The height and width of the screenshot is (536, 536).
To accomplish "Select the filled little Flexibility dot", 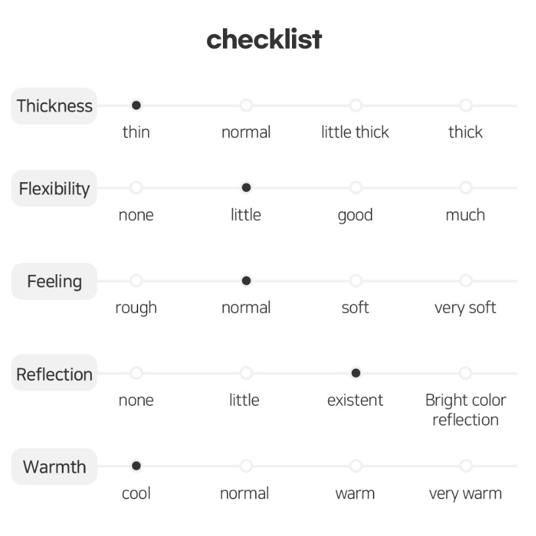I will tap(246, 187).
